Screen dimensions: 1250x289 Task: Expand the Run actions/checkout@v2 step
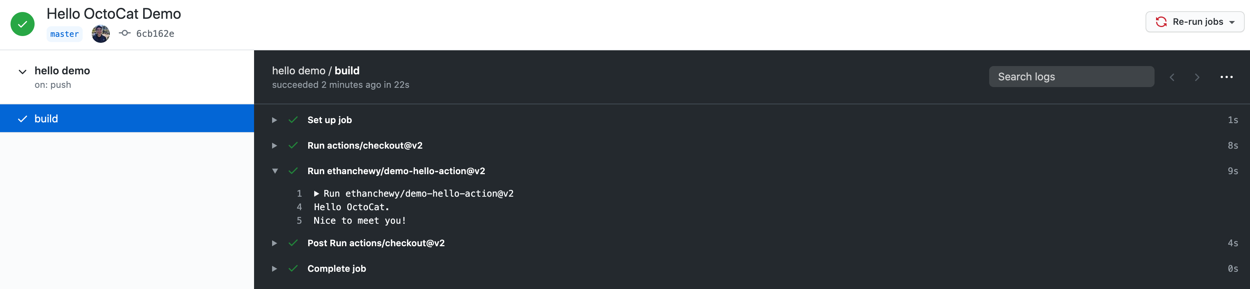point(275,145)
